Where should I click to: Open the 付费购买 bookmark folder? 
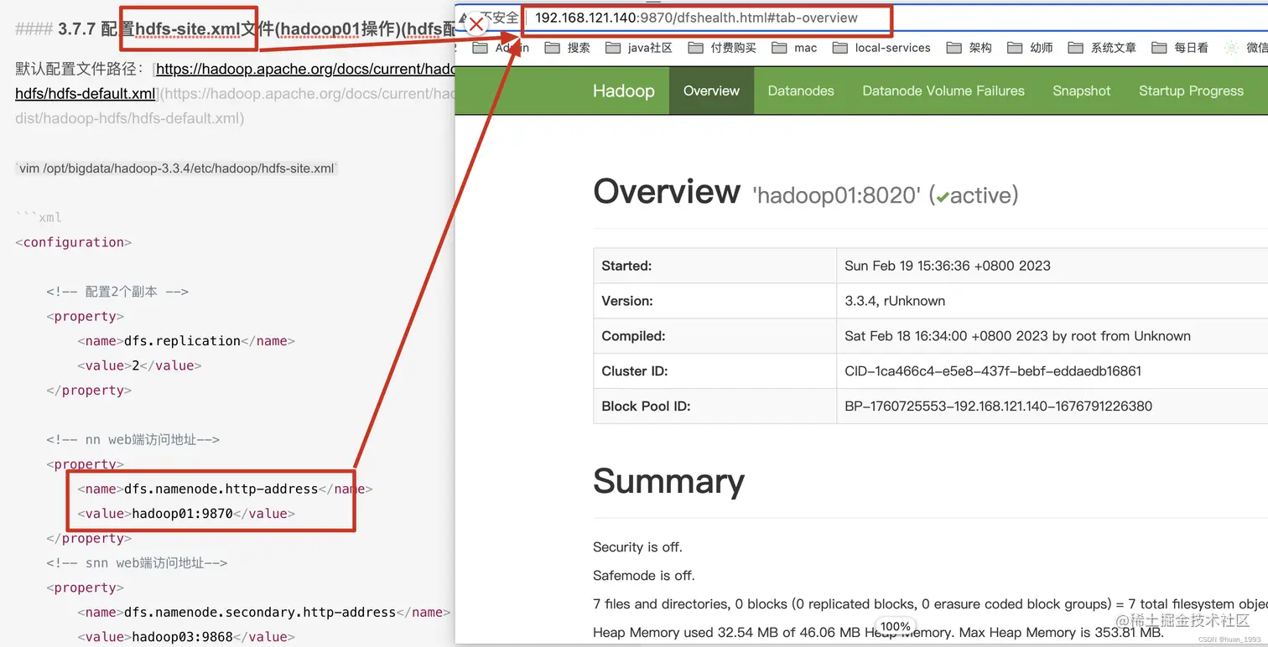pyautogui.click(x=722, y=48)
